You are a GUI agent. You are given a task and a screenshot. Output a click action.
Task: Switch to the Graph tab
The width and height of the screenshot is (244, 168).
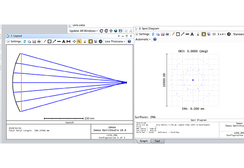click(143, 141)
